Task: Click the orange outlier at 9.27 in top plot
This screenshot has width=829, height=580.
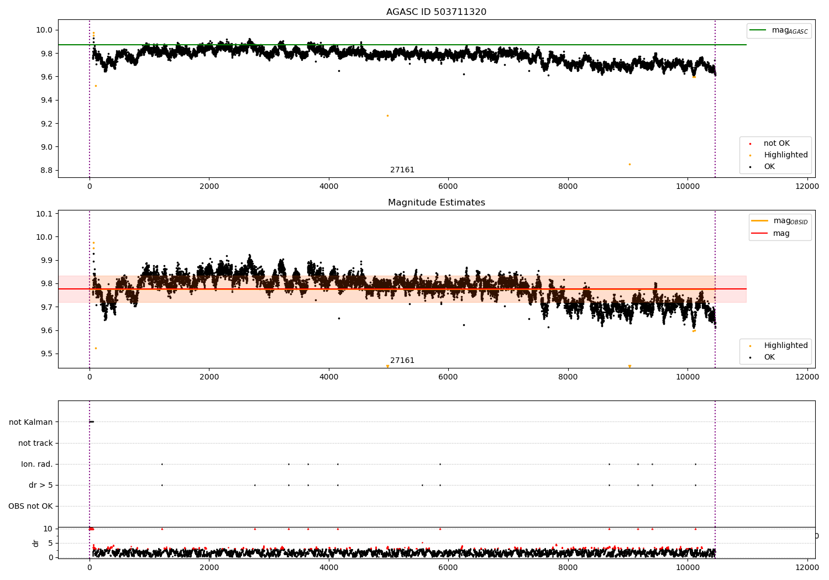Action: (387, 115)
